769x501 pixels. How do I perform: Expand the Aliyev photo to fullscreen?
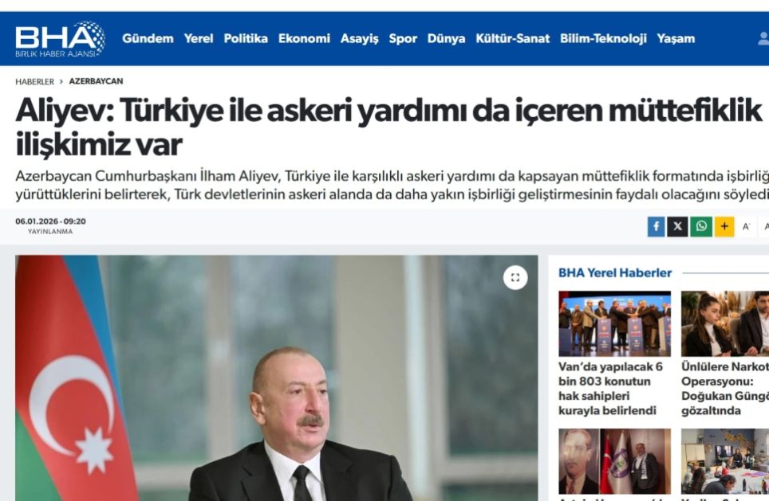(x=515, y=278)
